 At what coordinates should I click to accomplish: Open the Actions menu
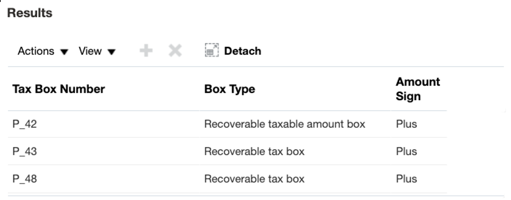click(x=37, y=51)
